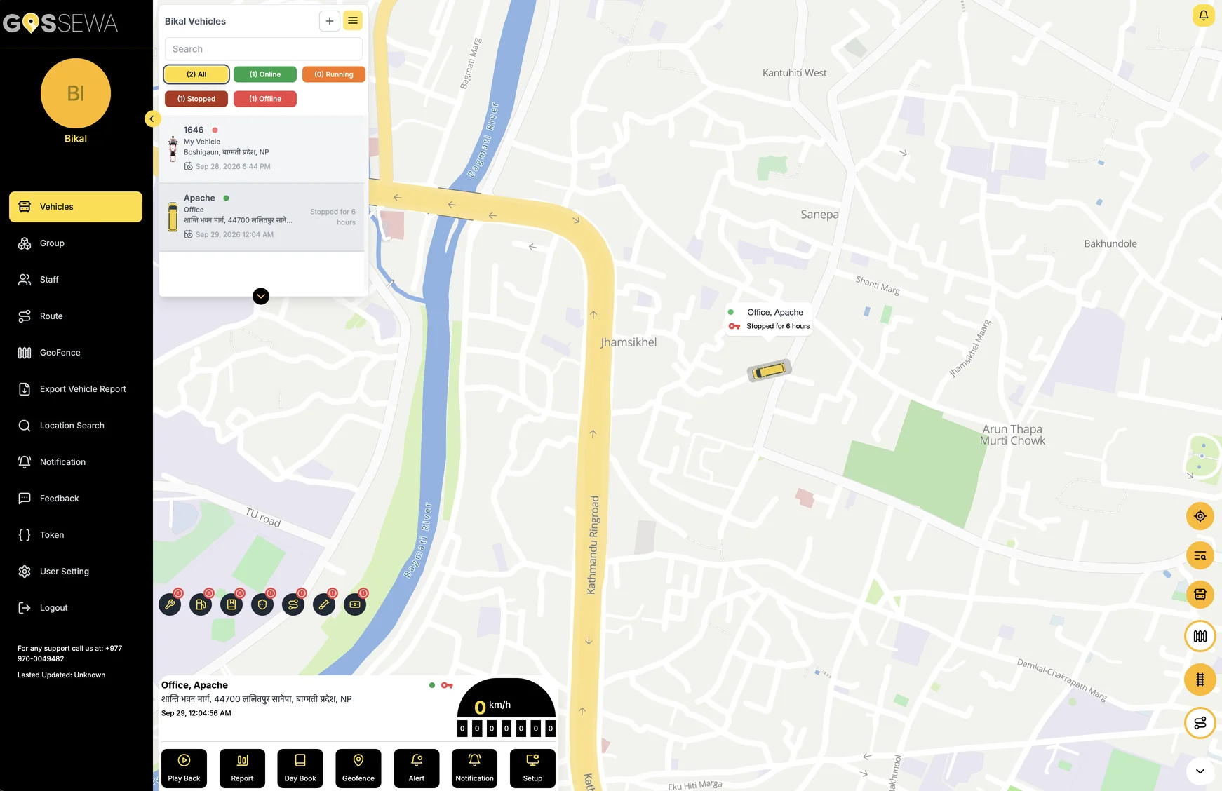1222x791 pixels.
Task: Click the yellow vehicle marker on map
Action: click(769, 370)
